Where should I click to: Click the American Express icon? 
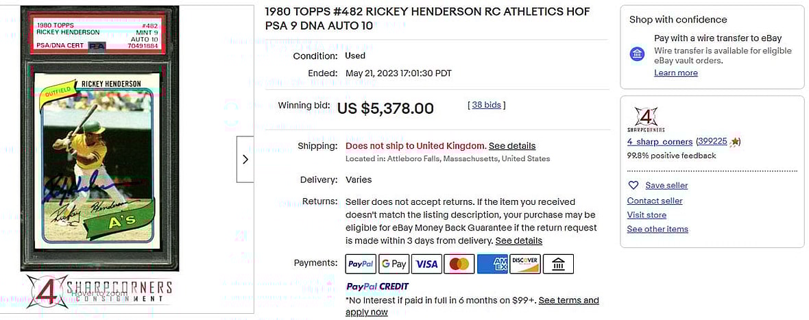tap(492, 264)
